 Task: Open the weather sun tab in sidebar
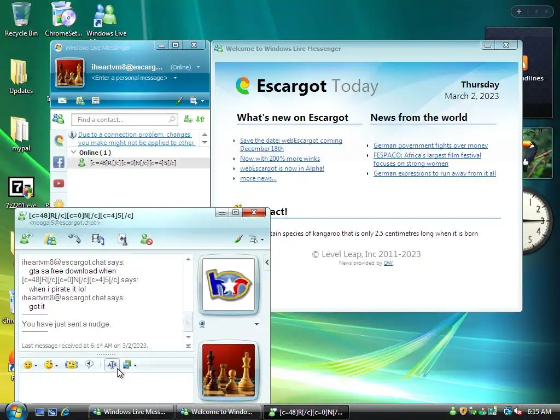[59, 204]
